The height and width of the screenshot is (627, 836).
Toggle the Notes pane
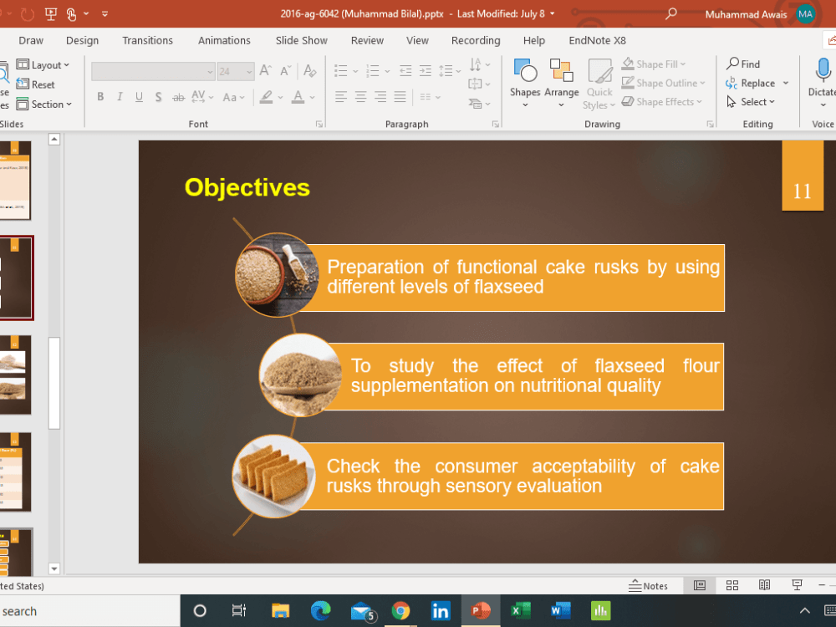648,585
